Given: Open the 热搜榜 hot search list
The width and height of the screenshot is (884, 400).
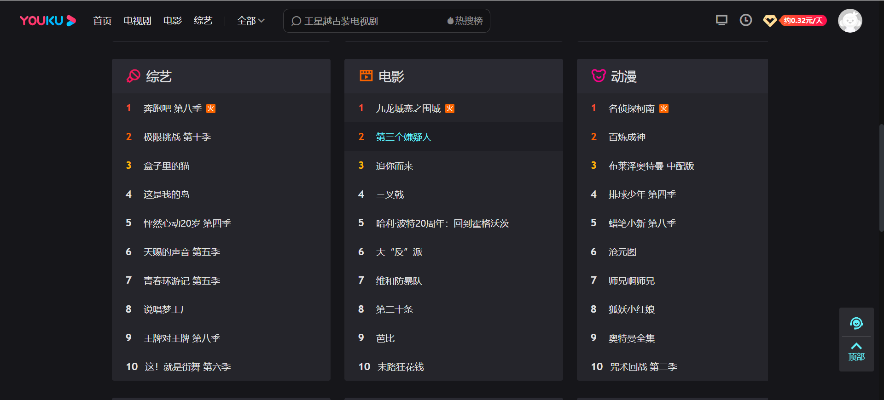Looking at the screenshot, I should [x=465, y=21].
